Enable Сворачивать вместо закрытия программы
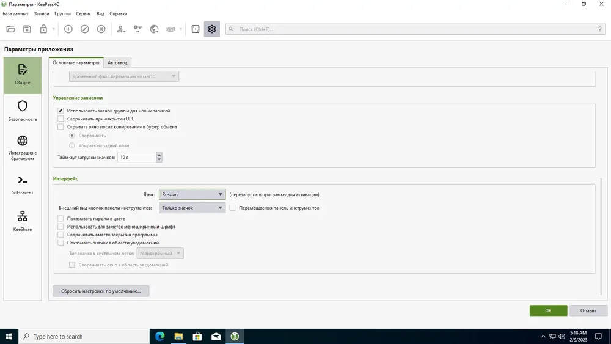The width and height of the screenshot is (611, 344). tap(60, 235)
